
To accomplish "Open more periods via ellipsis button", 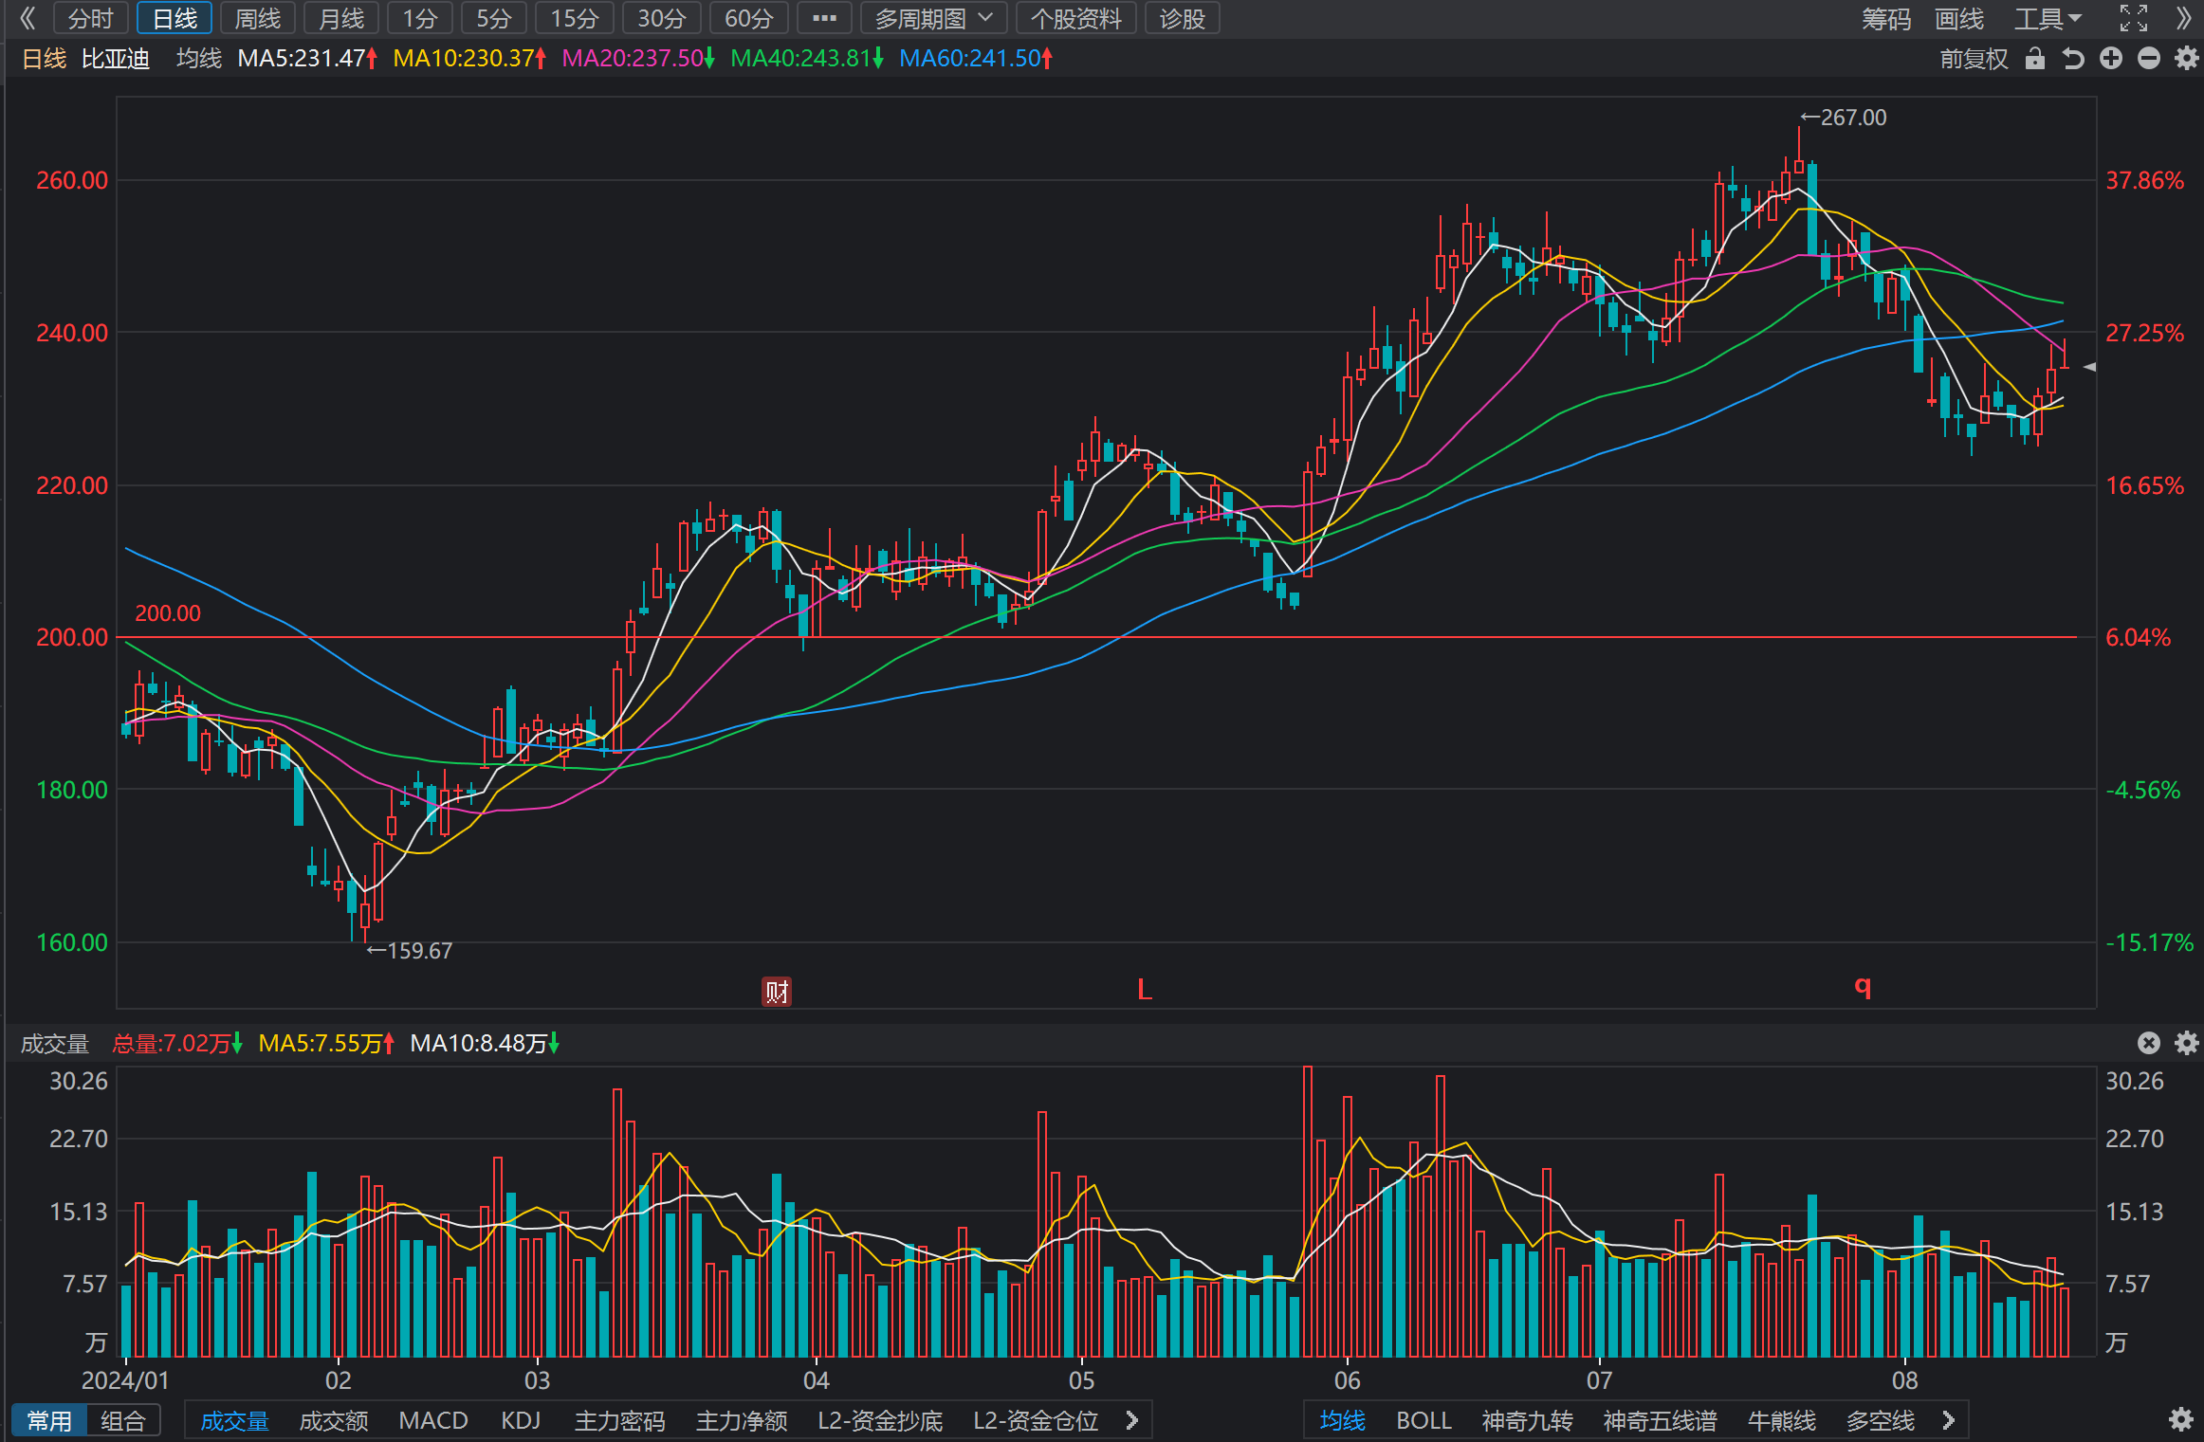I will pos(824,18).
